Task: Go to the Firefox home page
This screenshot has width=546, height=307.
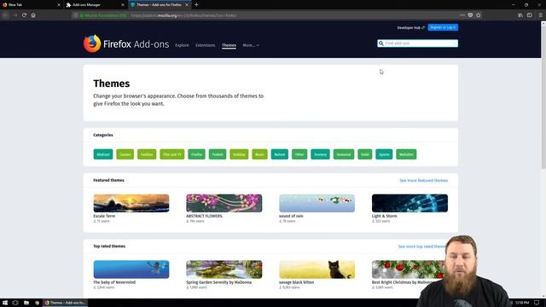Action: click(x=33, y=15)
